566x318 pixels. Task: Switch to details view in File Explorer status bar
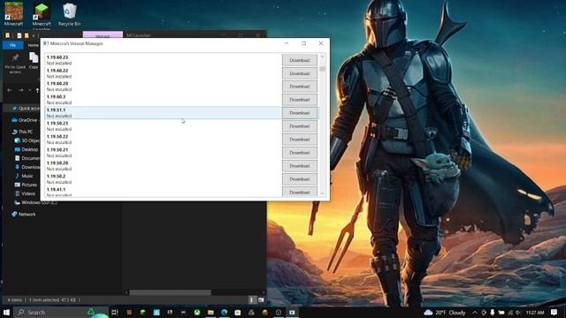(251, 300)
